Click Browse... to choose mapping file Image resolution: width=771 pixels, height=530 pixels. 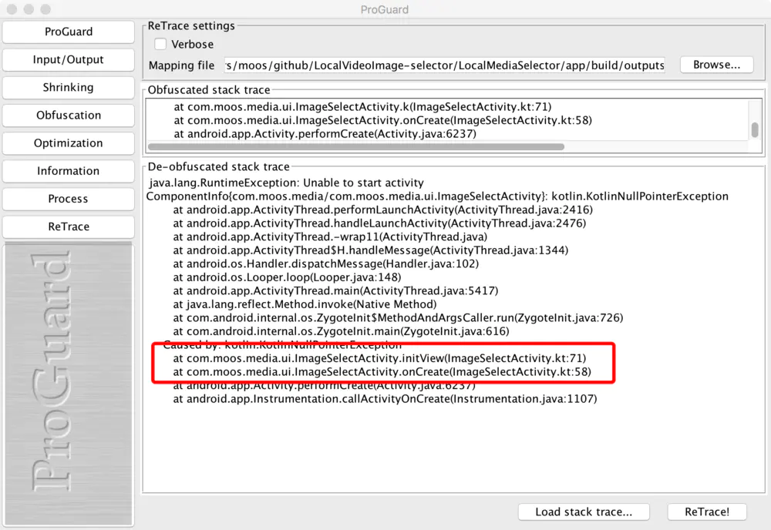click(x=716, y=65)
